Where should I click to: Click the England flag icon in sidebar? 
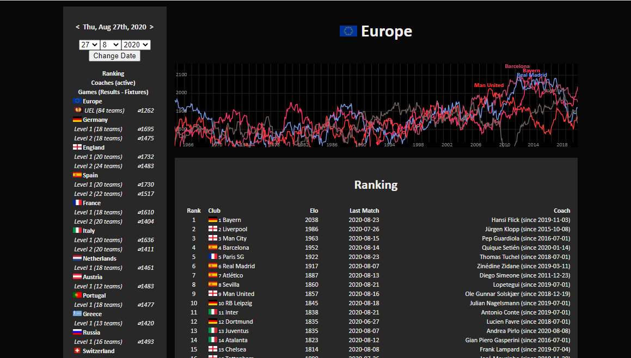pyautogui.click(x=77, y=147)
